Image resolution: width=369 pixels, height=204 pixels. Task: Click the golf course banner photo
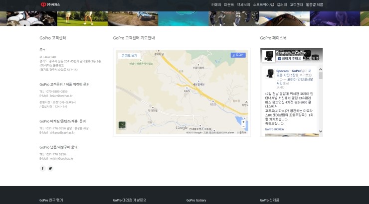pos(82,18)
